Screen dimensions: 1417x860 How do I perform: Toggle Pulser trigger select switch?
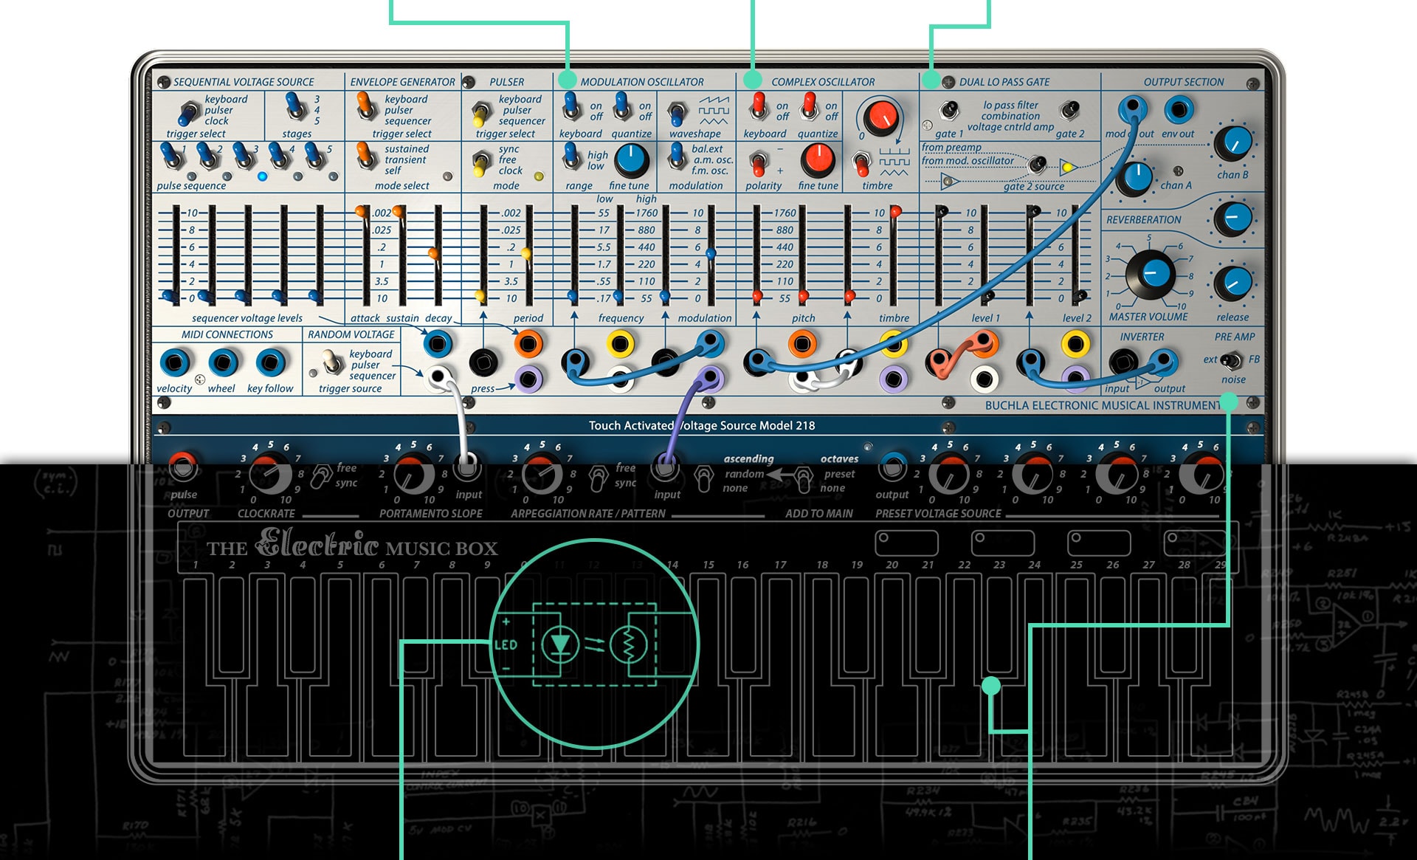tap(480, 114)
